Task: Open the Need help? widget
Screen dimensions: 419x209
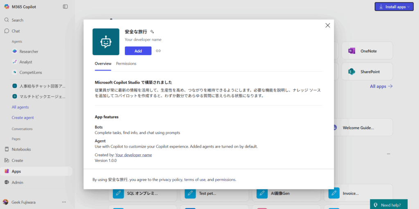Action: pyautogui.click(x=388, y=205)
